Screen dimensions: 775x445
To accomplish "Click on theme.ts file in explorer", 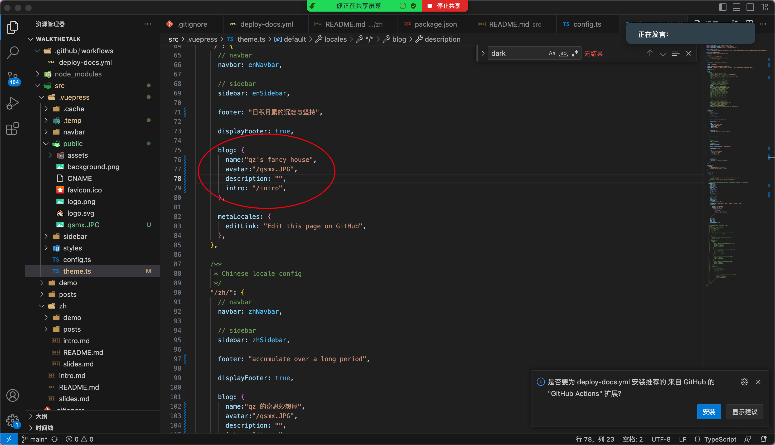I will click(x=77, y=271).
